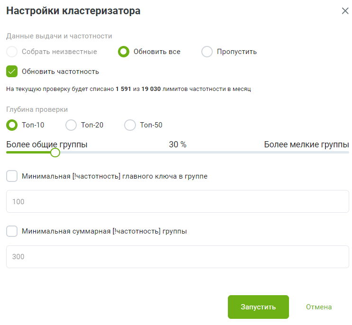Set check depth to Топ-20
352x325 pixels.
pyautogui.click(x=71, y=125)
